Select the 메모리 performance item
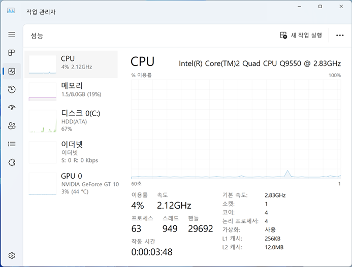Viewport: 352px width, 267px height. click(73, 90)
